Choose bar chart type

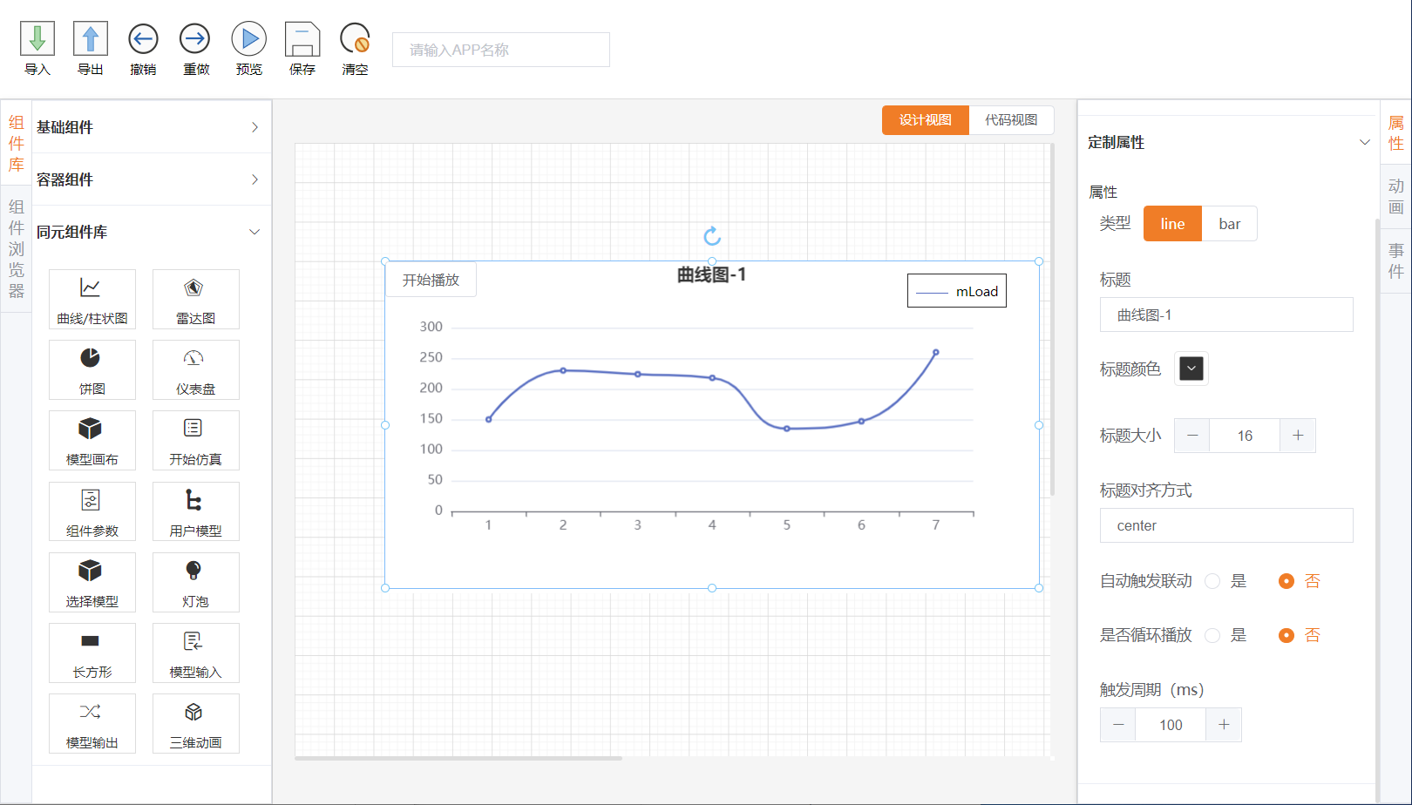coord(1229,224)
